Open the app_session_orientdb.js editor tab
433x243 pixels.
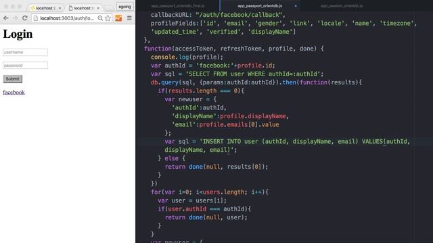pyautogui.click(x=342, y=6)
